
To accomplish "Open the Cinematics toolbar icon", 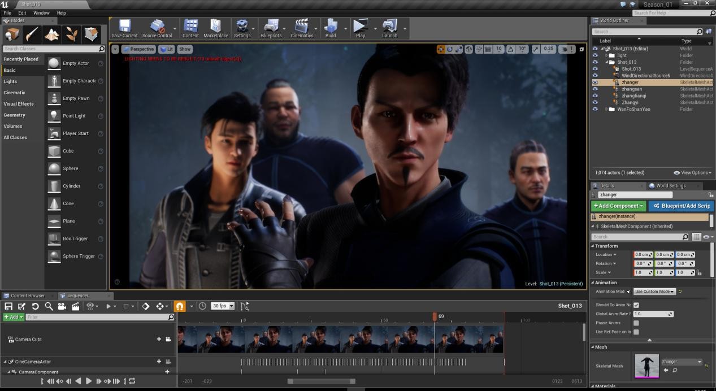I will tap(302, 28).
